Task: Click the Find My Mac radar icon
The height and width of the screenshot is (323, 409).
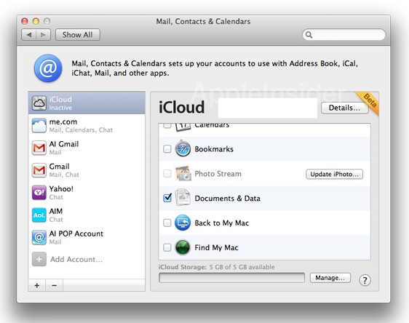Action: (183, 247)
